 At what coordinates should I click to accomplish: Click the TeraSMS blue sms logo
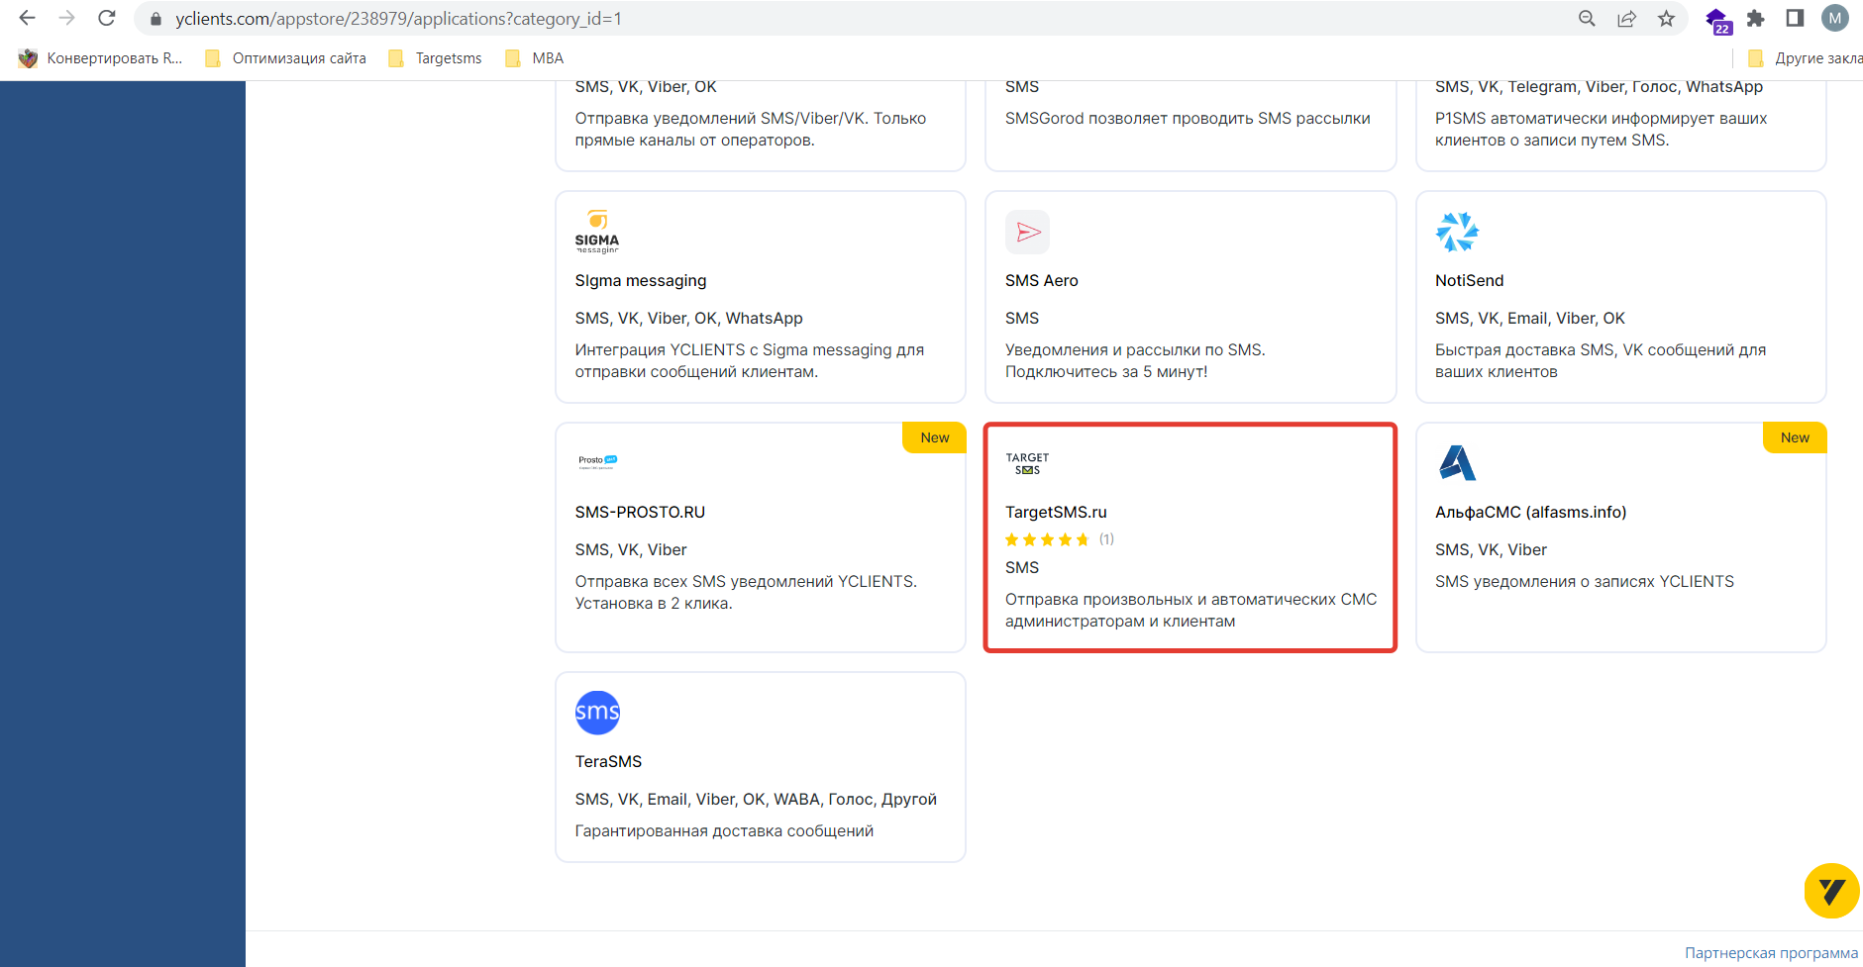[597, 713]
